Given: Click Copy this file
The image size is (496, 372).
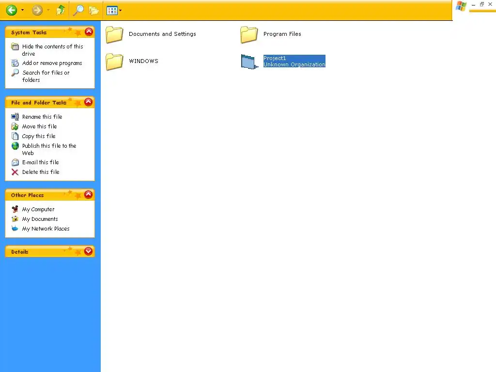Looking at the screenshot, I should tap(39, 136).
